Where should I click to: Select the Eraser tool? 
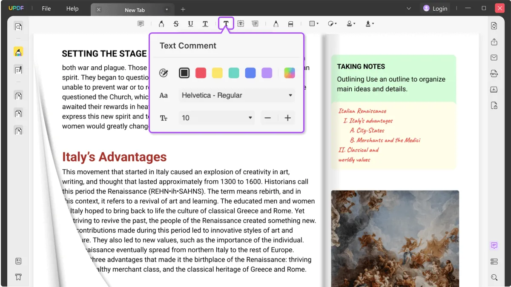(x=290, y=23)
